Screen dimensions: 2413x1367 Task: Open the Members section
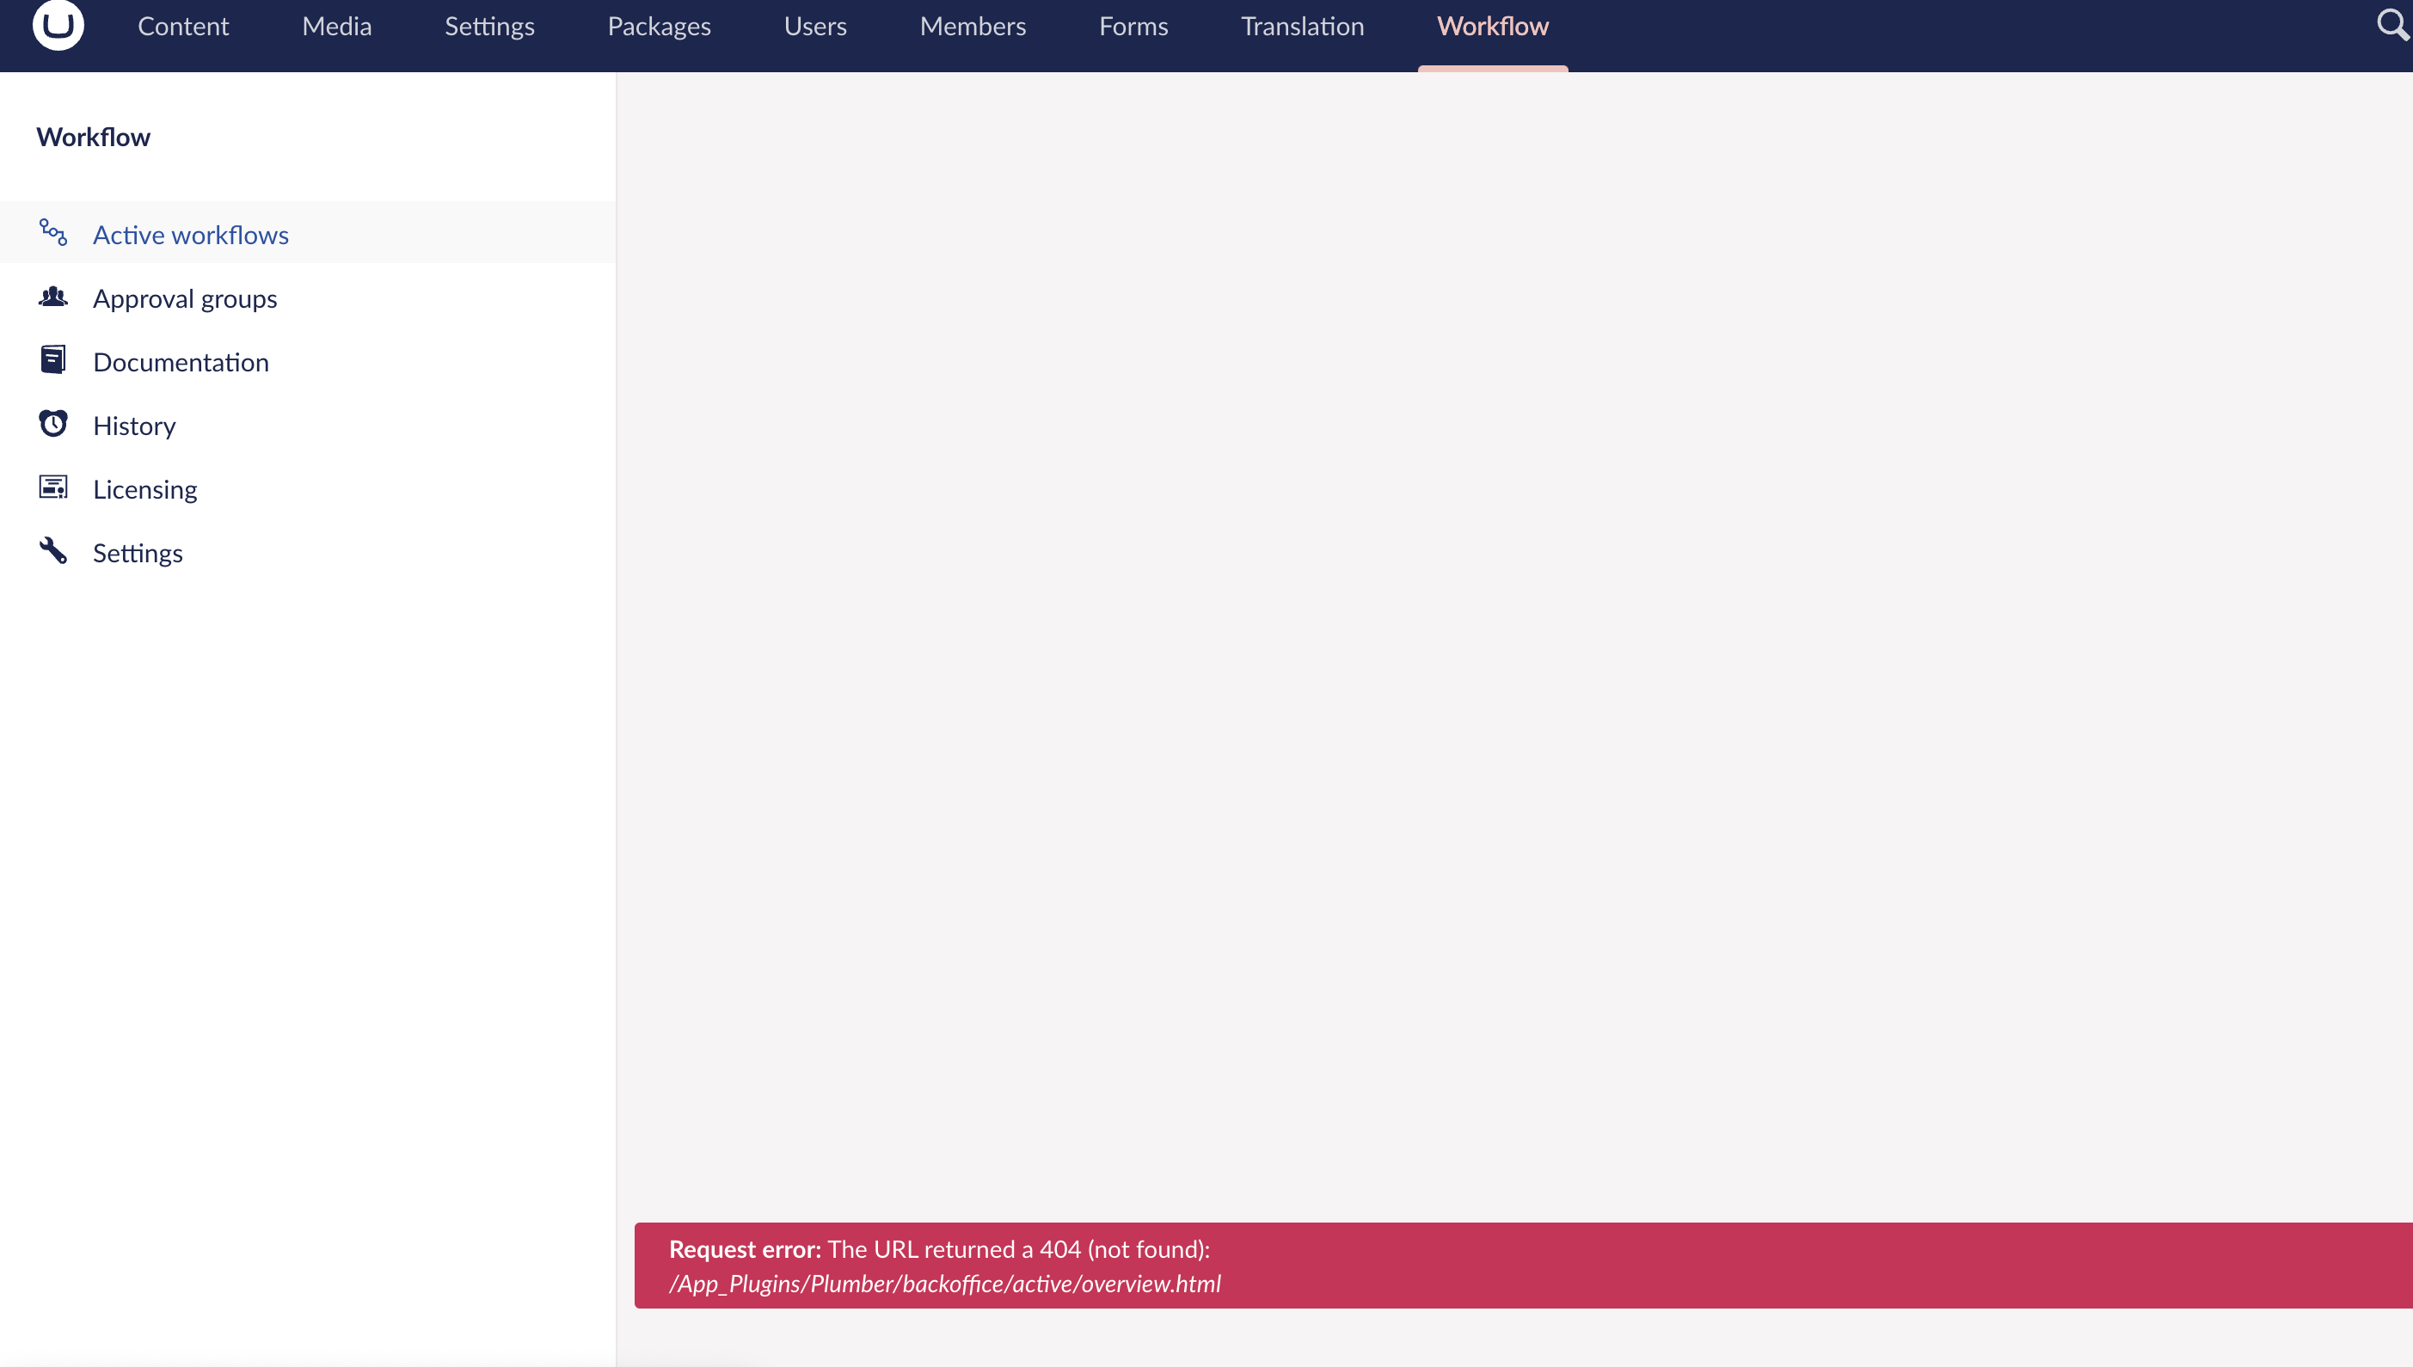[972, 27]
